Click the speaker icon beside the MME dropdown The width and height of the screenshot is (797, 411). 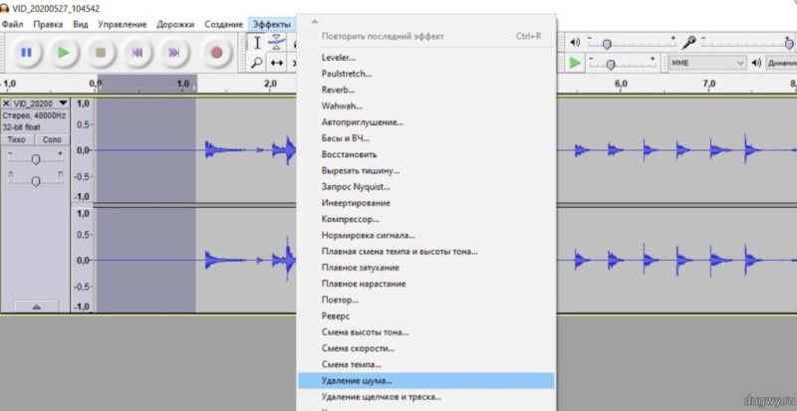point(757,63)
